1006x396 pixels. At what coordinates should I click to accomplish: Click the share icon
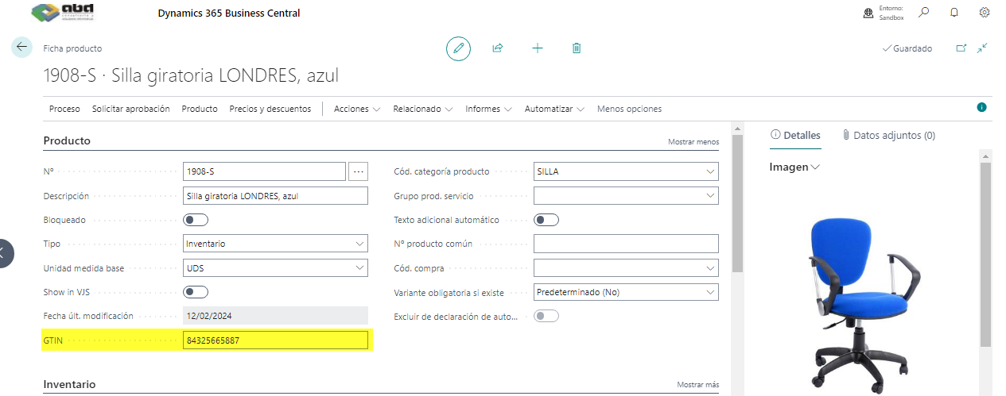(498, 48)
